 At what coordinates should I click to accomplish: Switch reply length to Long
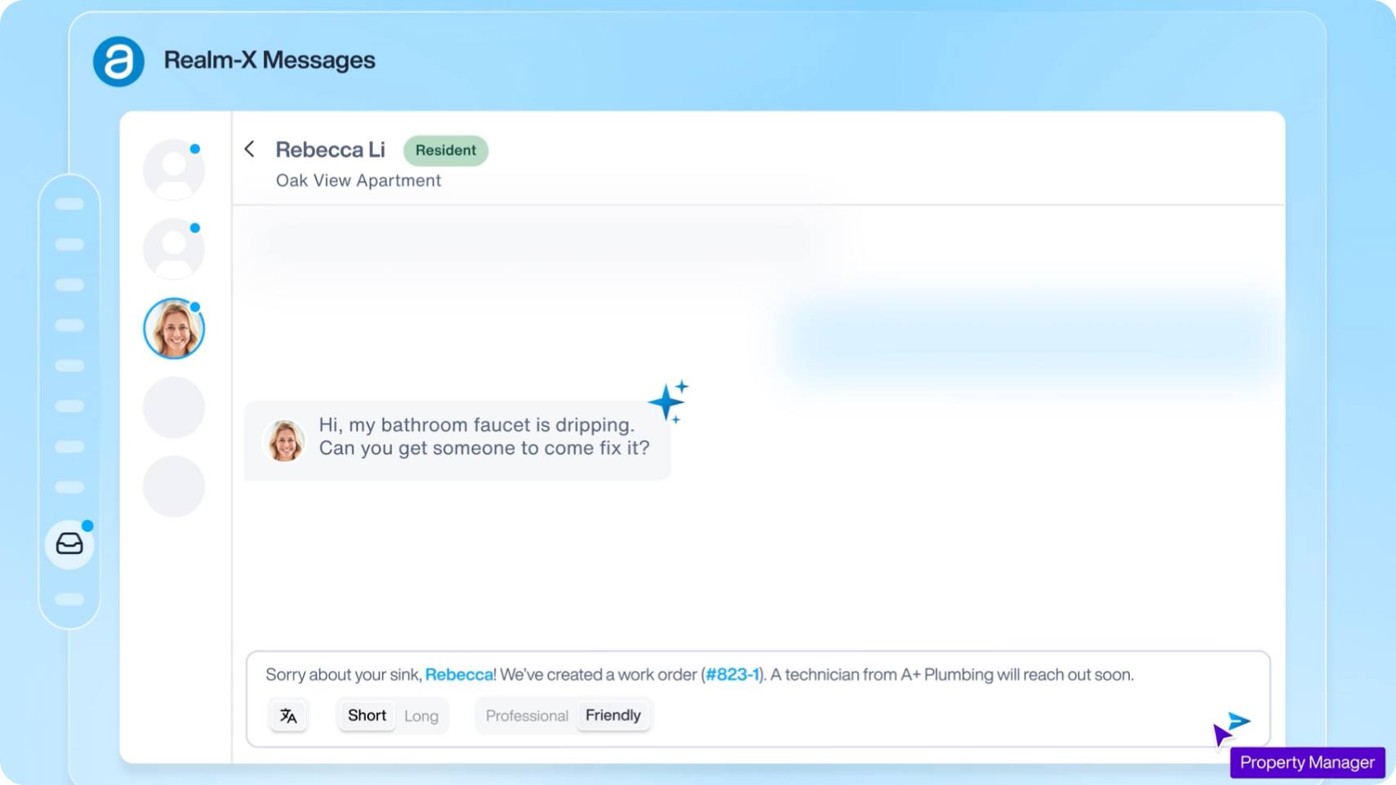(421, 716)
